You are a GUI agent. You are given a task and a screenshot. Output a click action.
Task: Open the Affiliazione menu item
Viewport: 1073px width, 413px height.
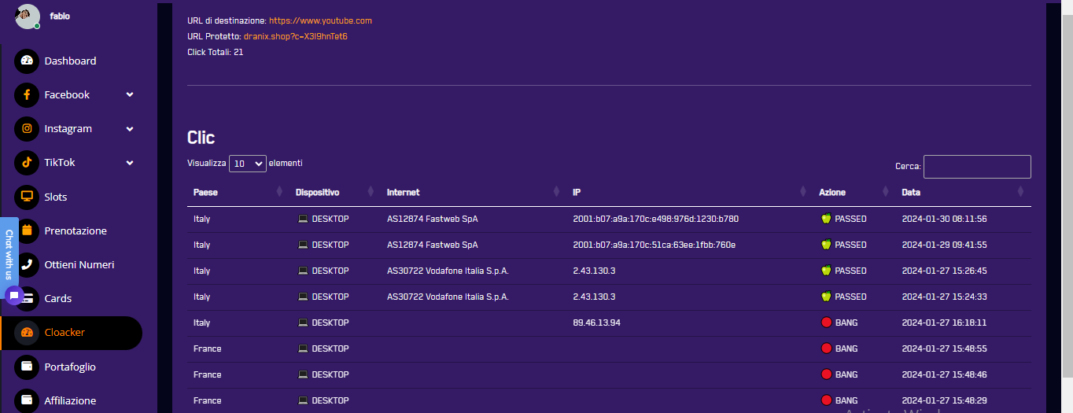(x=70, y=400)
